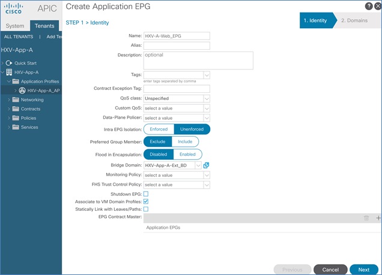The height and width of the screenshot is (275, 382).
Task: Click the Previous button
Action: pyautogui.click(x=293, y=270)
